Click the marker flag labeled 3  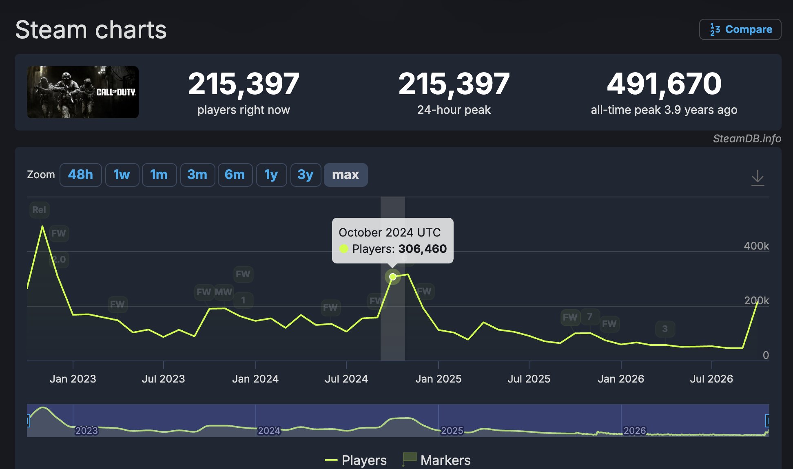[665, 329]
